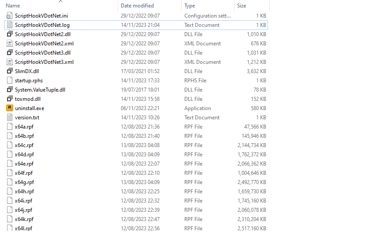Sort files by the Type column
380x236 pixels.
point(190,6)
